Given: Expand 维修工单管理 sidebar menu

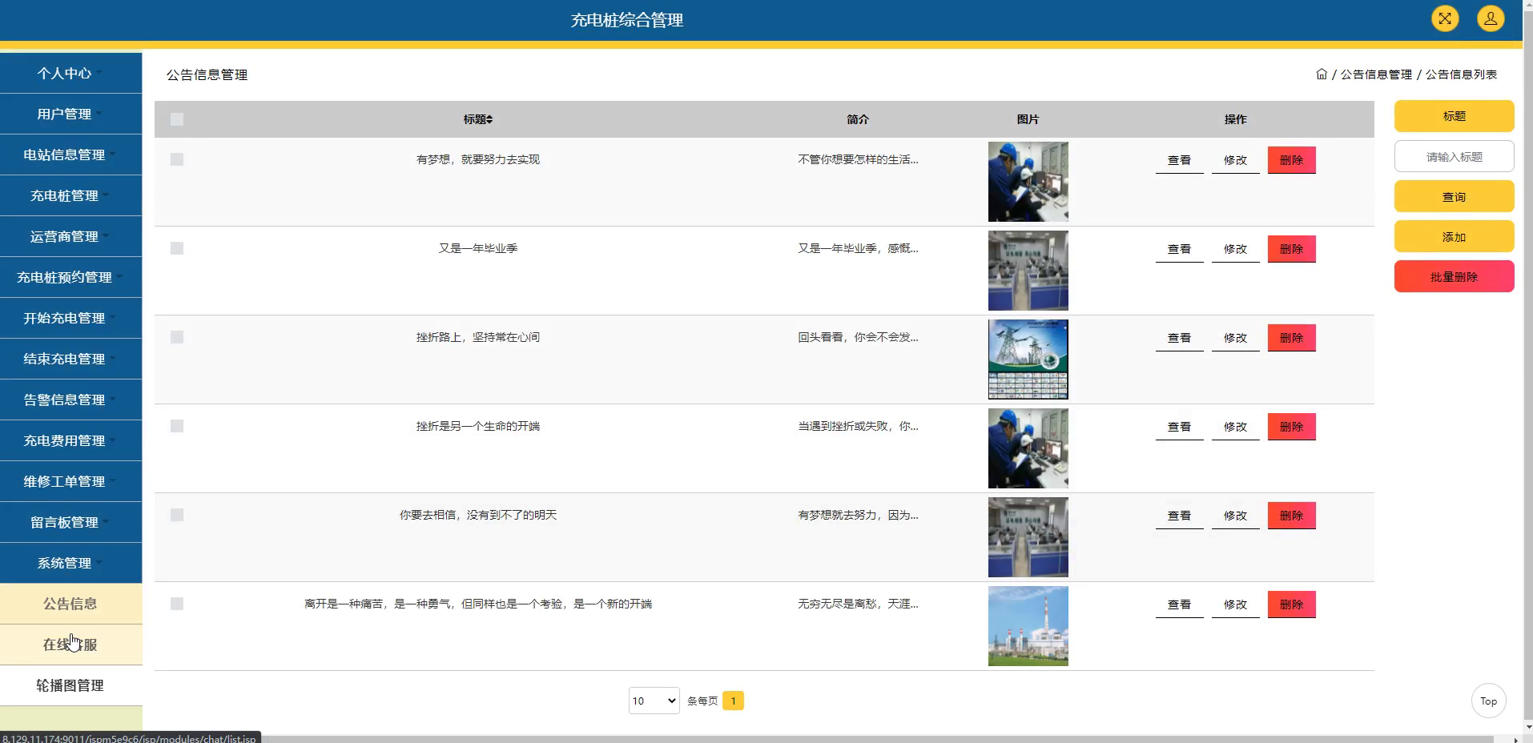Looking at the screenshot, I should pyautogui.click(x=70, y=481).
